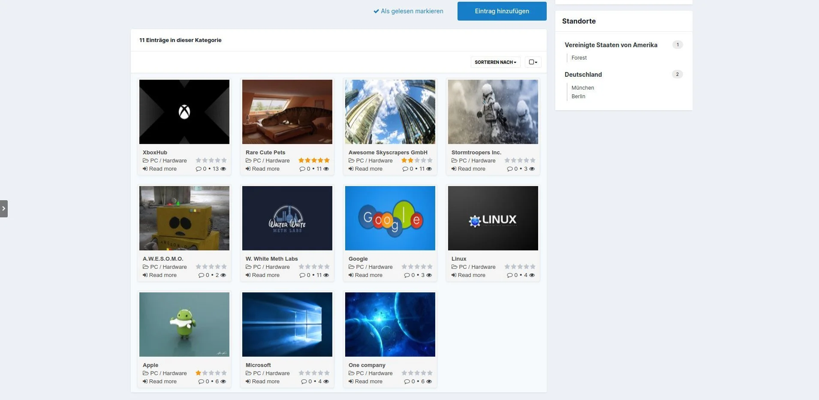Choose München under Deutschland
This screenshot has height=400, width=819.
[582, 88]
